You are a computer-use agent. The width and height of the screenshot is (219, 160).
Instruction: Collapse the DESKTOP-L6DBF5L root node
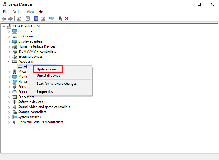point(4,26)
